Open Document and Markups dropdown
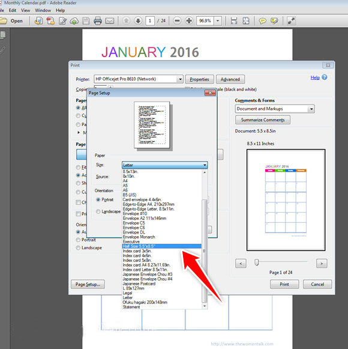348x349 pixels. point(311,109)
